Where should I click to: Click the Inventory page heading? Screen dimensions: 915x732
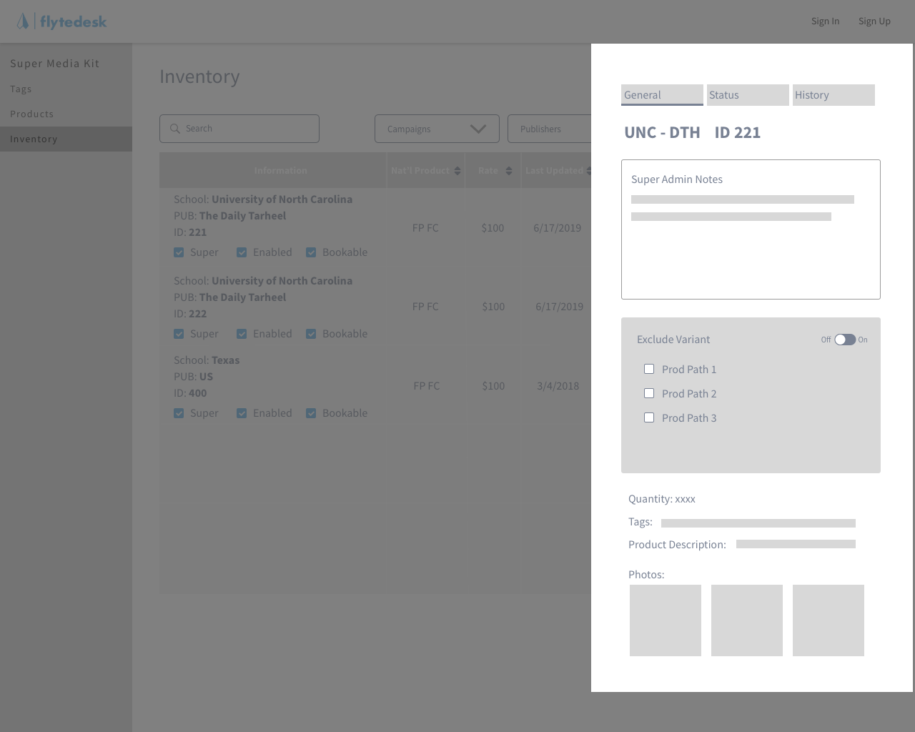[x=199, y=76]
